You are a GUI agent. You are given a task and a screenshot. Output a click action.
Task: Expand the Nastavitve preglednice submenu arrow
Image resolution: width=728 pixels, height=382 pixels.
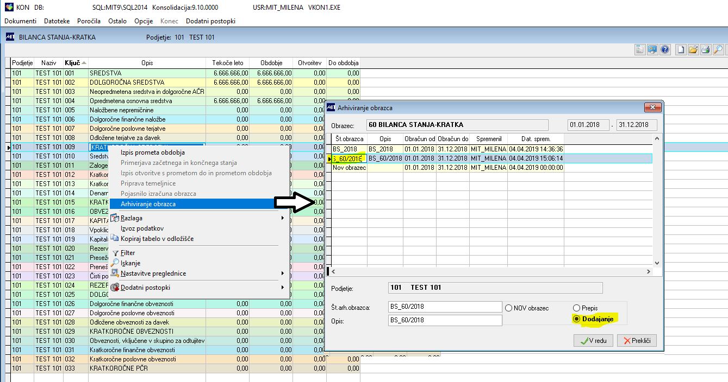pos(282,273)
